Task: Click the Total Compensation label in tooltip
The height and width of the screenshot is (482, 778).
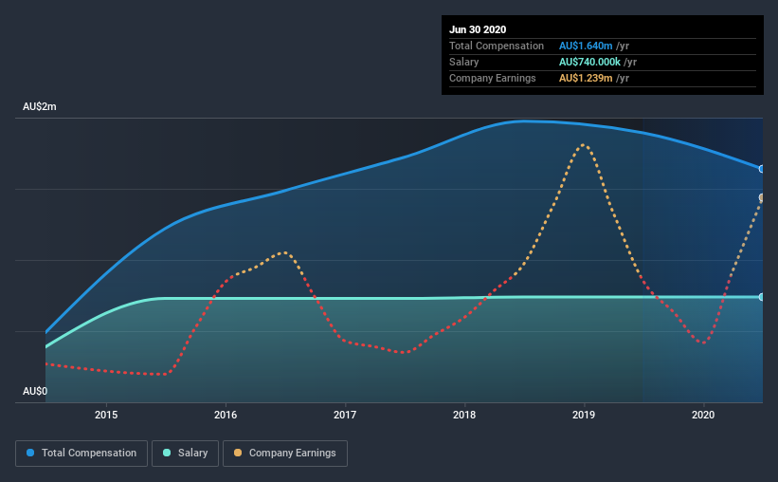Action: pyautogui.click(x=497, y=46)
